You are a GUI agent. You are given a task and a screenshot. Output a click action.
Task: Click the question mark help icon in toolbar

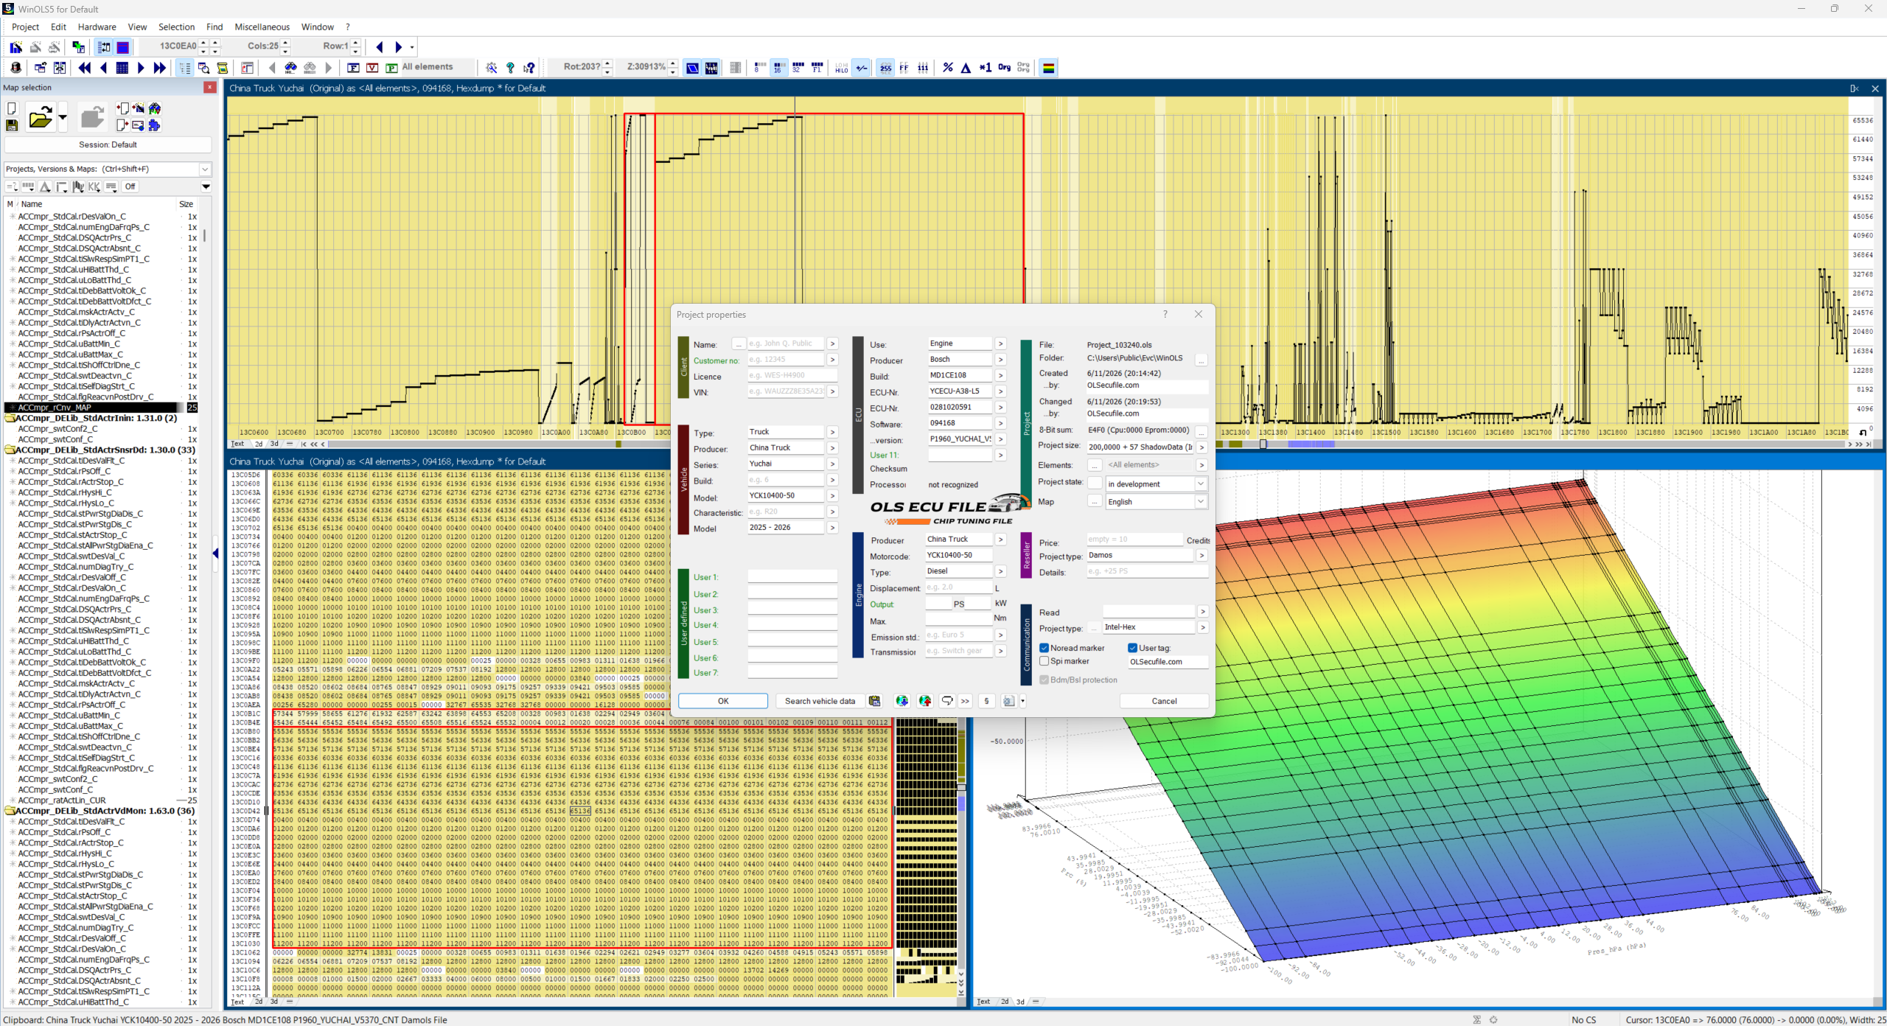(510, 68)
